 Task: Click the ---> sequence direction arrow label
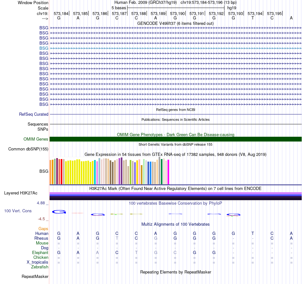coord(45,18)
